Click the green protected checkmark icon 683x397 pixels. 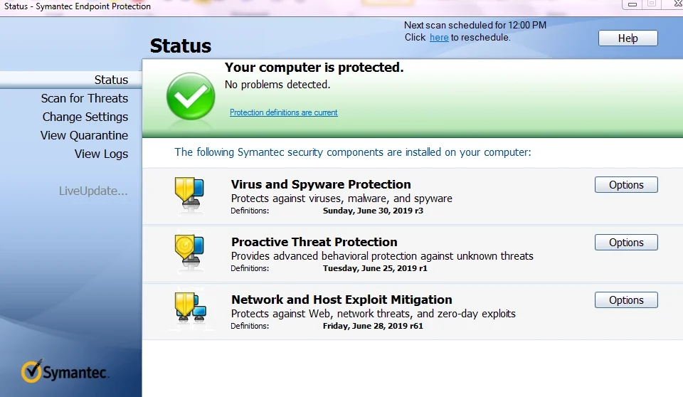[x=191, y=96]
